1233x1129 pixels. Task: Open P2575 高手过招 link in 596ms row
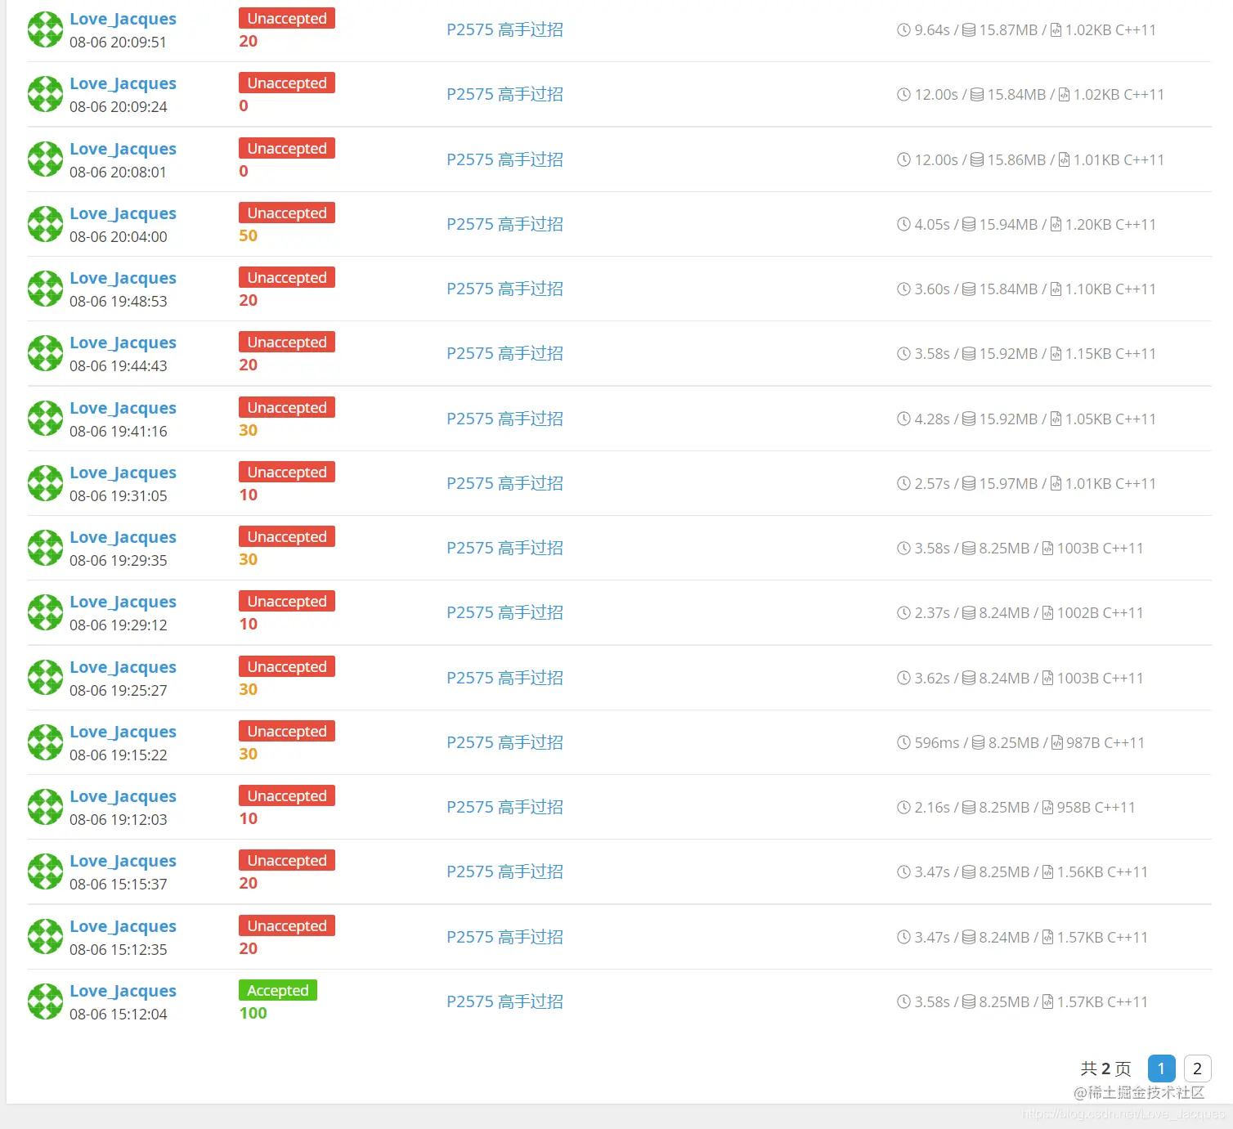[x=504, y=742]
